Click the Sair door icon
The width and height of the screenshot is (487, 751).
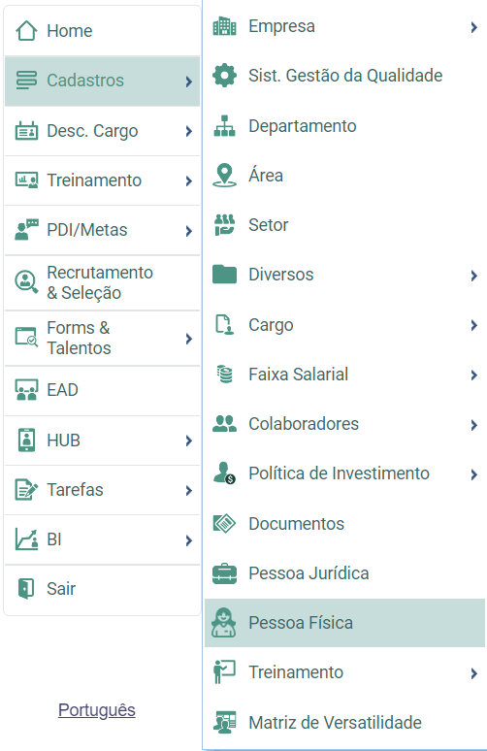pos(26,588)
